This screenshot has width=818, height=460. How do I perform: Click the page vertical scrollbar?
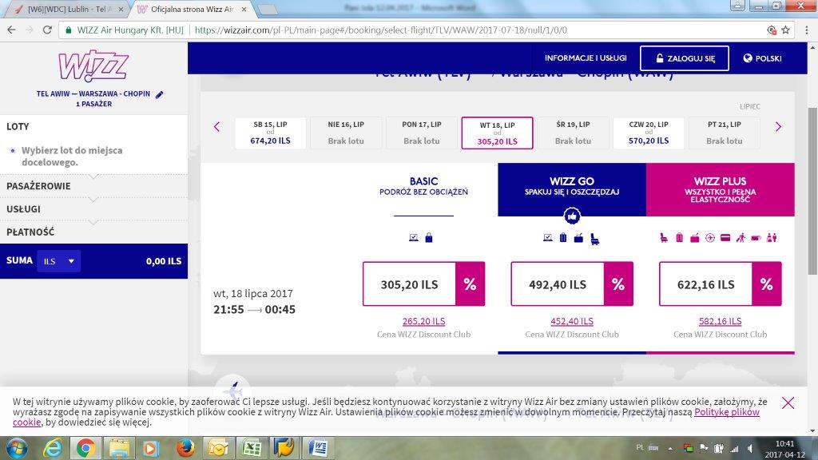pyautogui.click(x=812, y=192)
